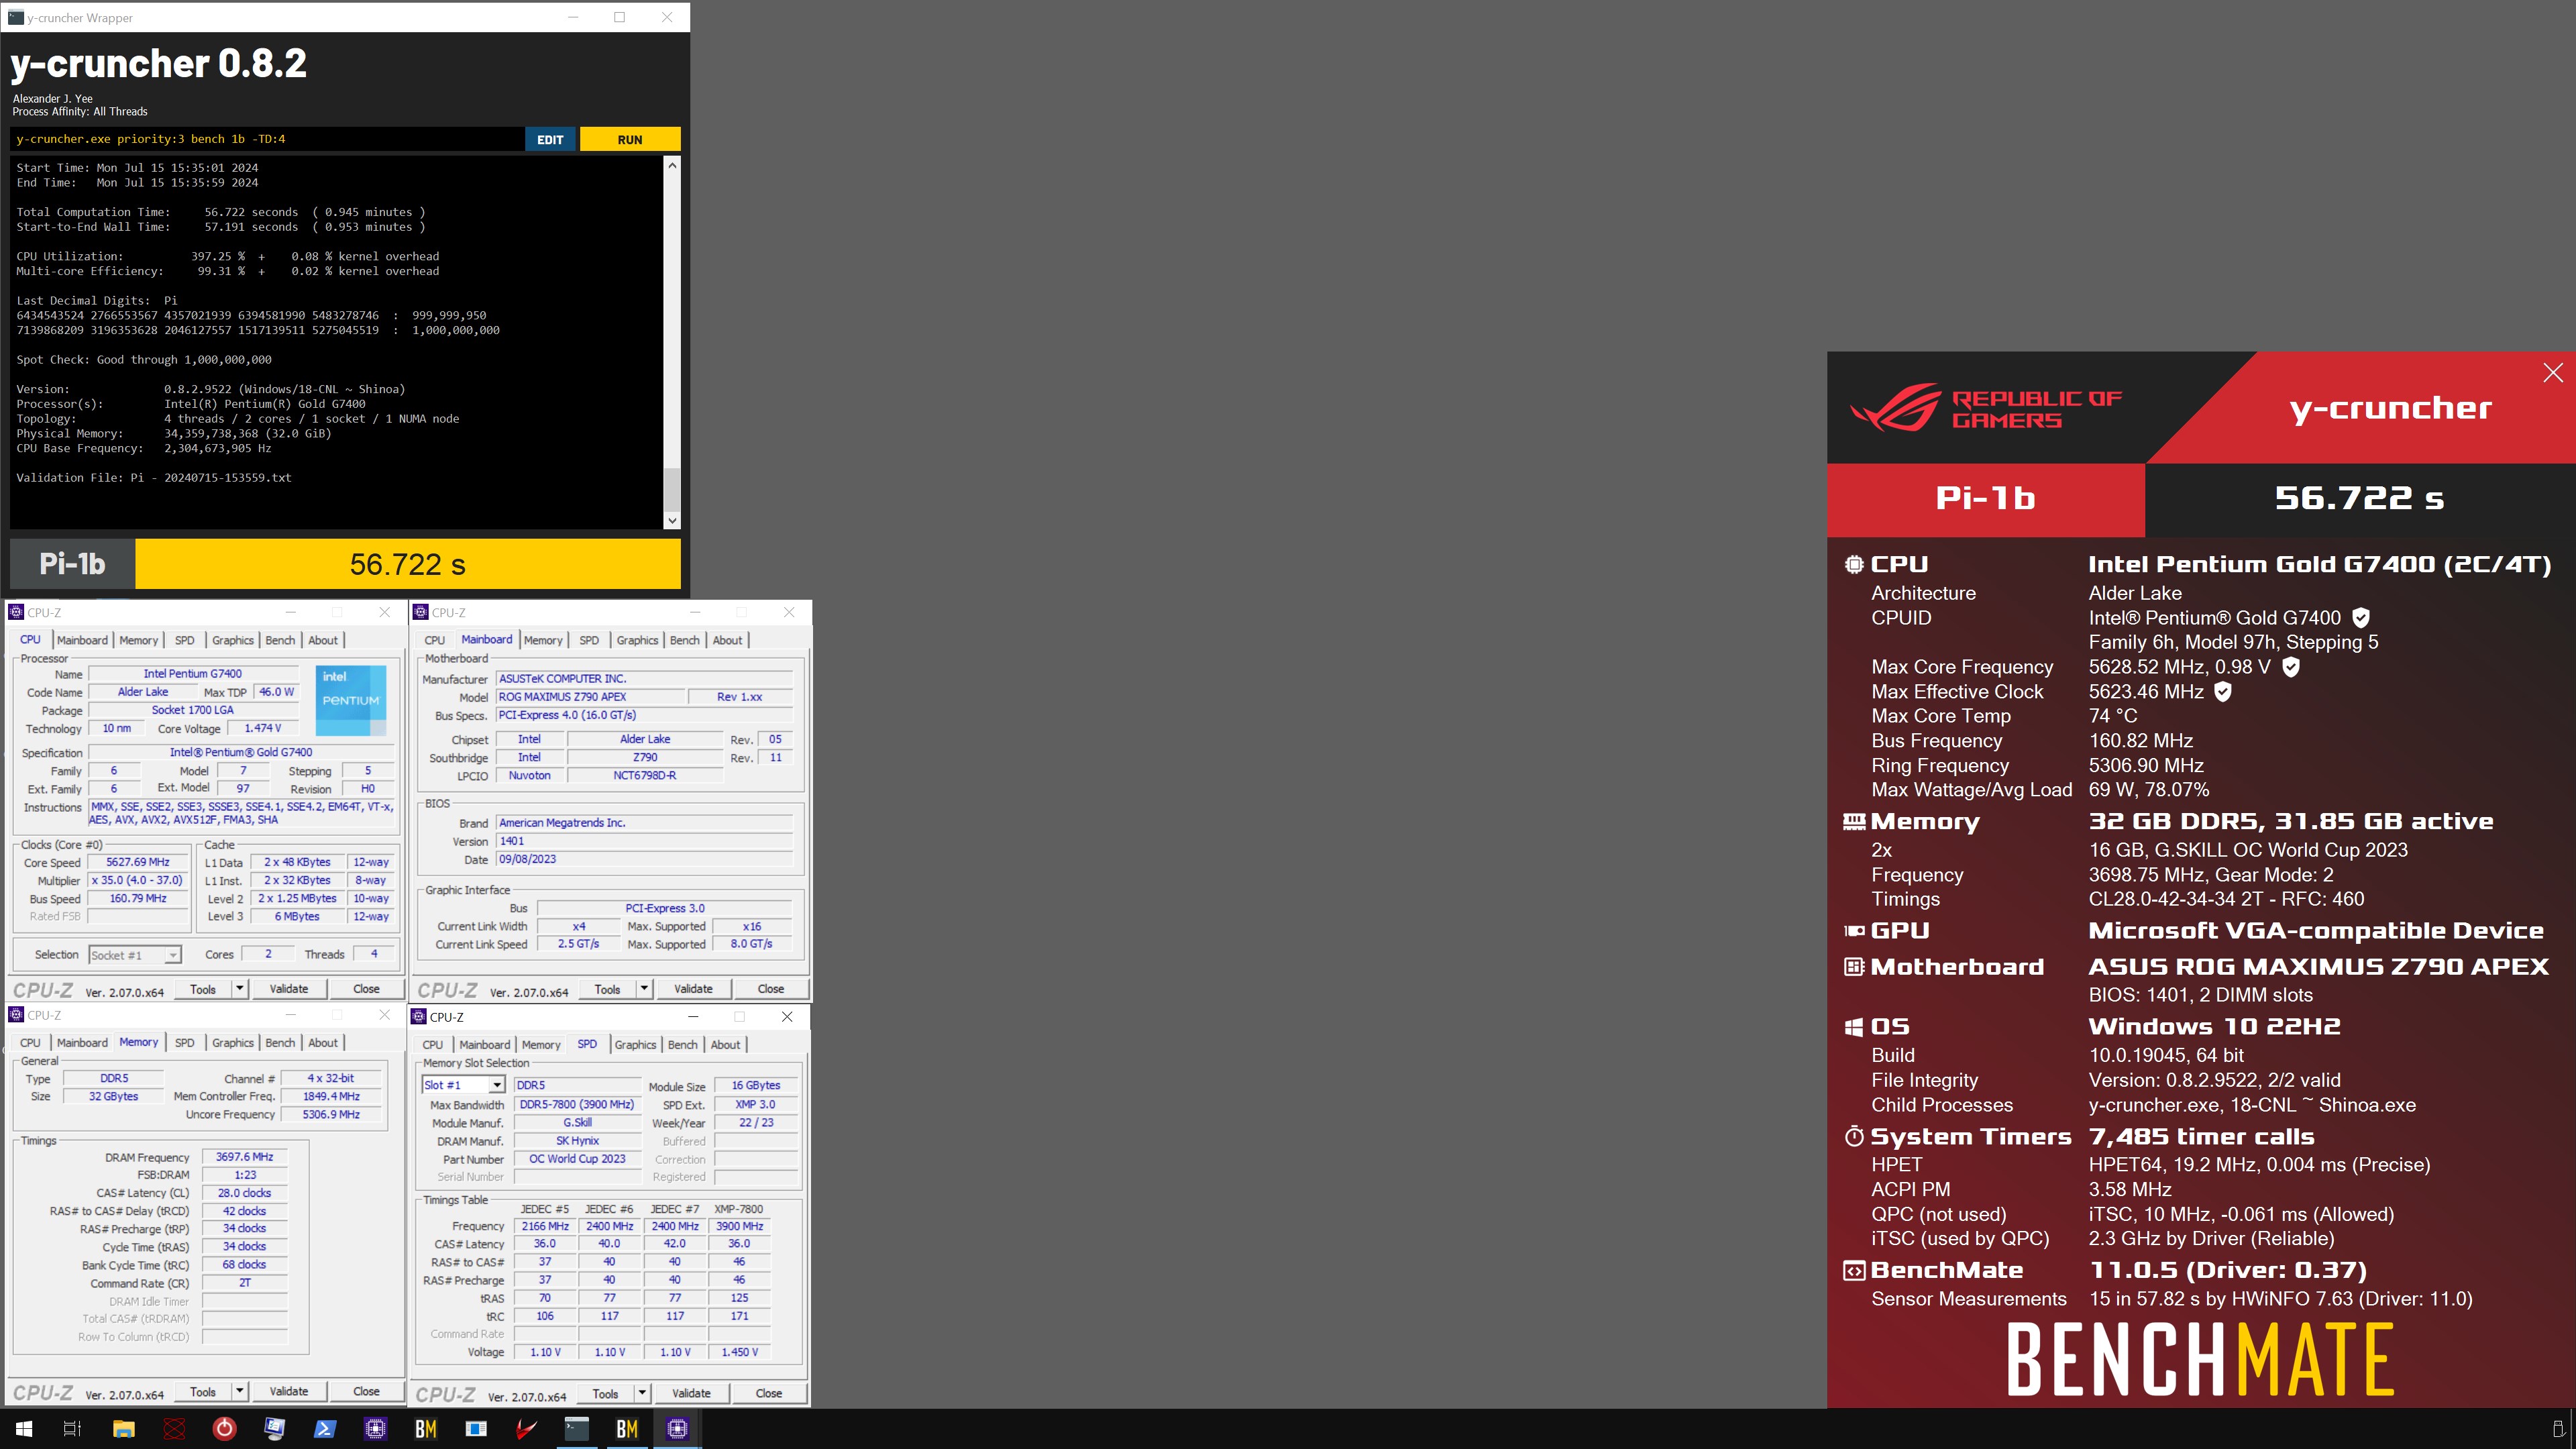Open the Bench tab in the CPU-Z CPU window
This screenshot has width=2576, height=1449.
point(280,640)
